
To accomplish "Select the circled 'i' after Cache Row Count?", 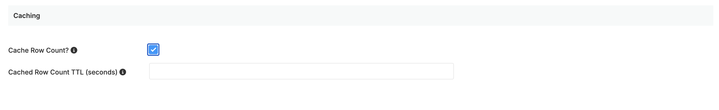I will [x=74, y=50].
